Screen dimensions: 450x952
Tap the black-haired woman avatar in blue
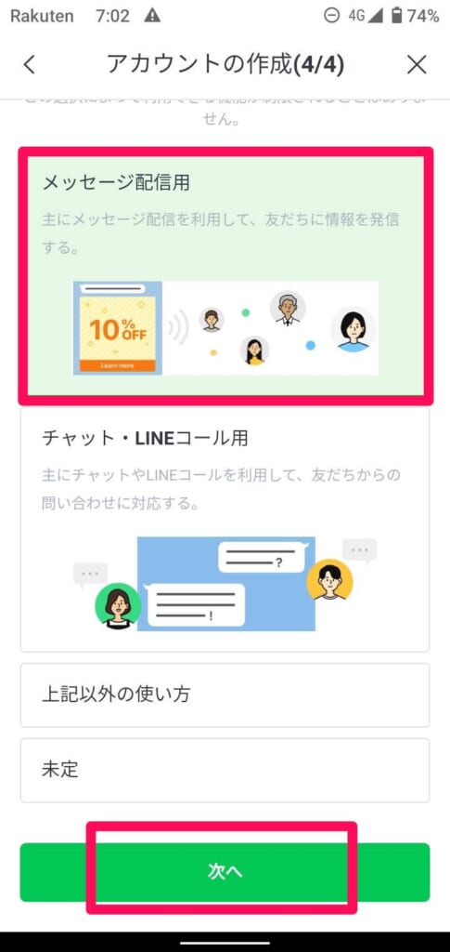tap(354, 330)
